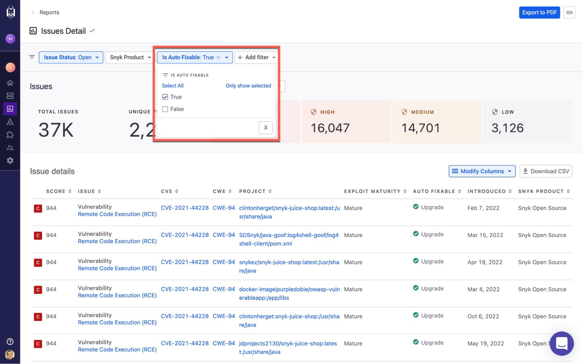Open SDSnyk/java-goof:log4shell-goof project link
The width and height of the screenshot is (582, 364).
(x=289, y=239)
